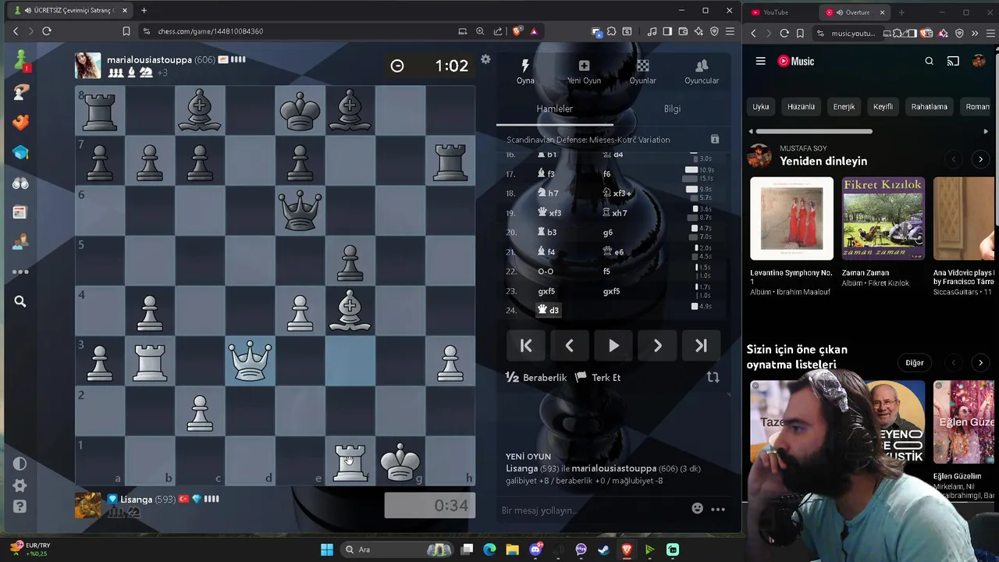The image size is (999, 562).
Task: Play through the moves automatically
Action: point(613,346)
